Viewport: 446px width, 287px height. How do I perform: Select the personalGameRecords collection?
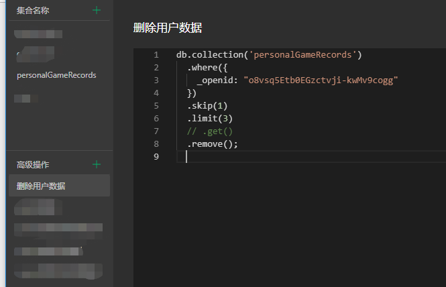point(56,75)
